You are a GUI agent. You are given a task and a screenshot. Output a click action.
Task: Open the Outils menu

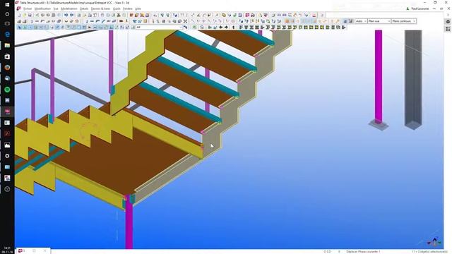[x=117, y=8]
